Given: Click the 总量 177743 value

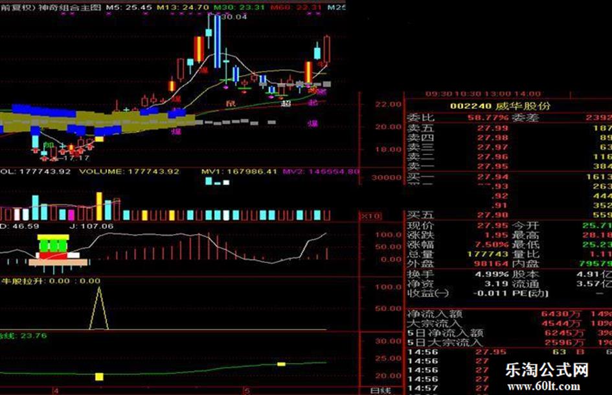Looking at the screenshot, I should [488, 254].
